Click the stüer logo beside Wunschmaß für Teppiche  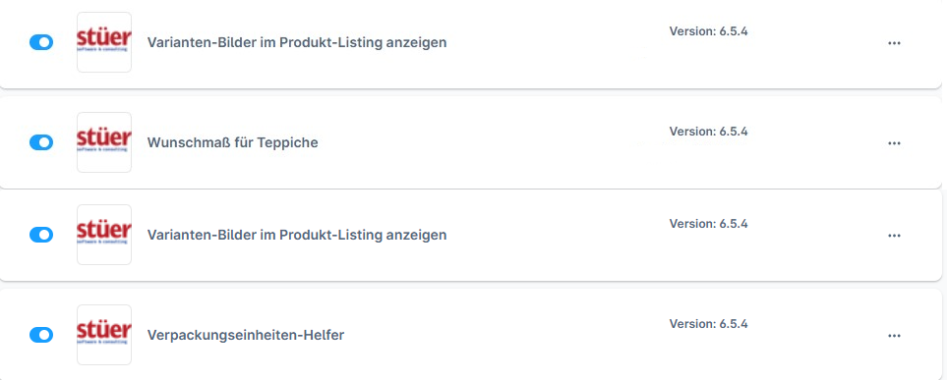click(104, 142)
